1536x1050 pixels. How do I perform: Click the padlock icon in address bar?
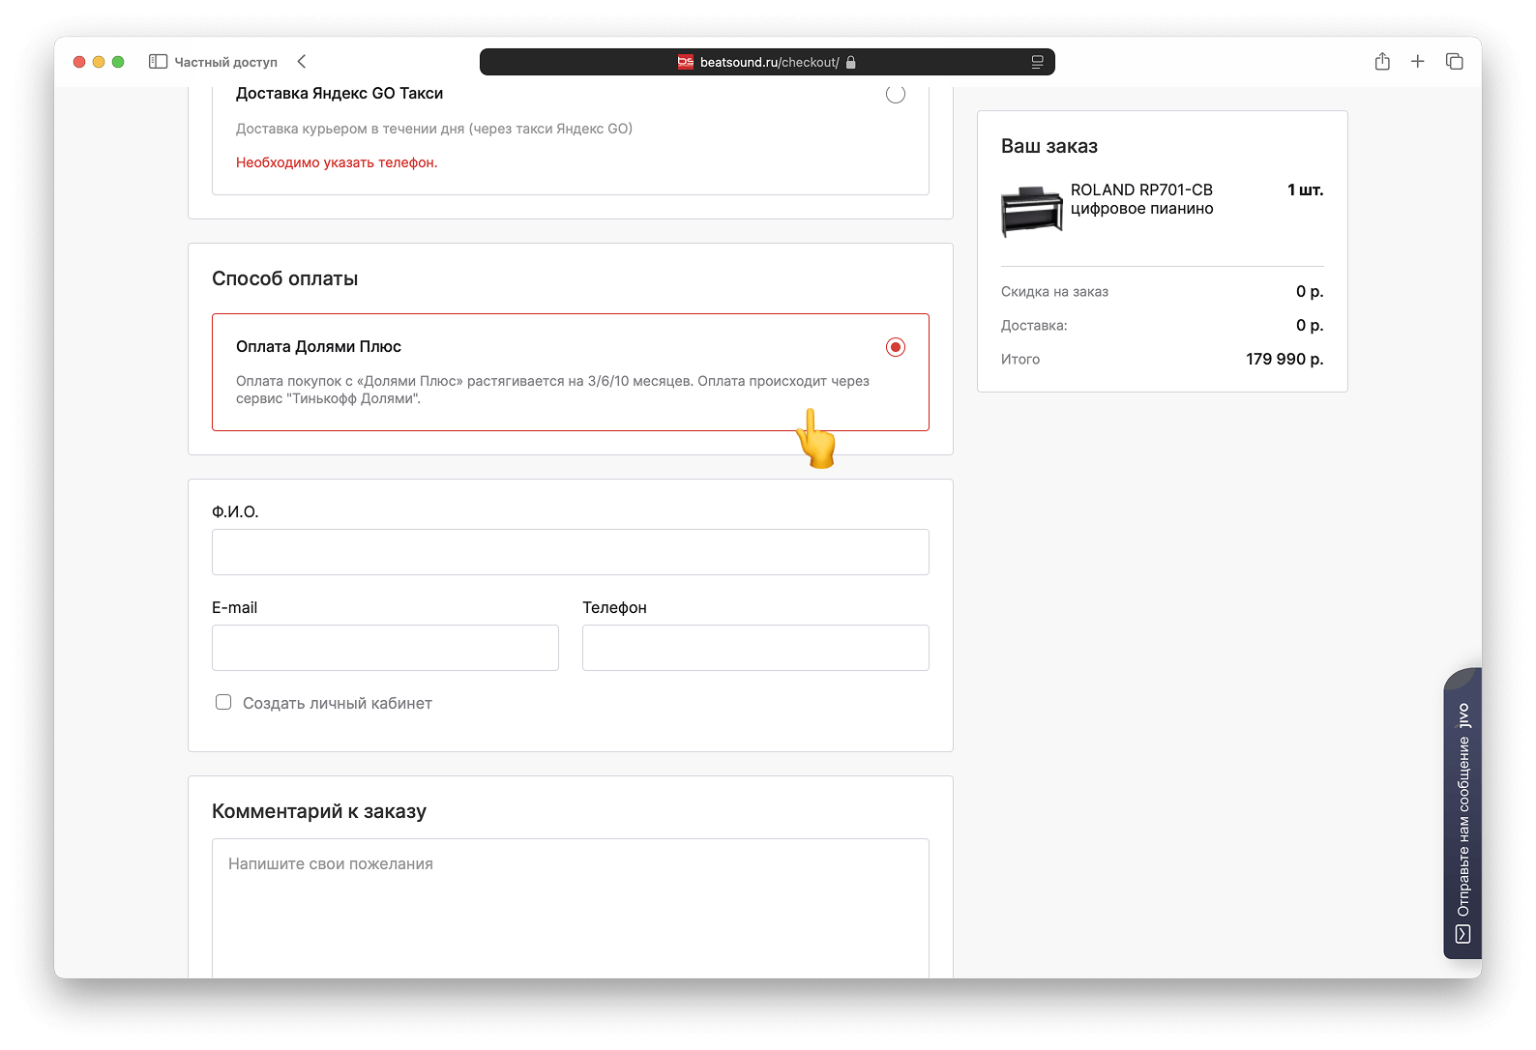click(851, 62)
